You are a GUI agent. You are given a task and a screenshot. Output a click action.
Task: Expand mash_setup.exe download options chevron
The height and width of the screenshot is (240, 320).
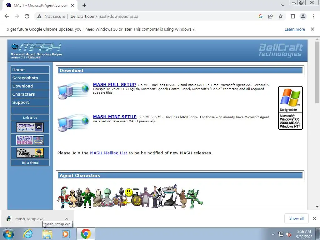tap(67, 219)
